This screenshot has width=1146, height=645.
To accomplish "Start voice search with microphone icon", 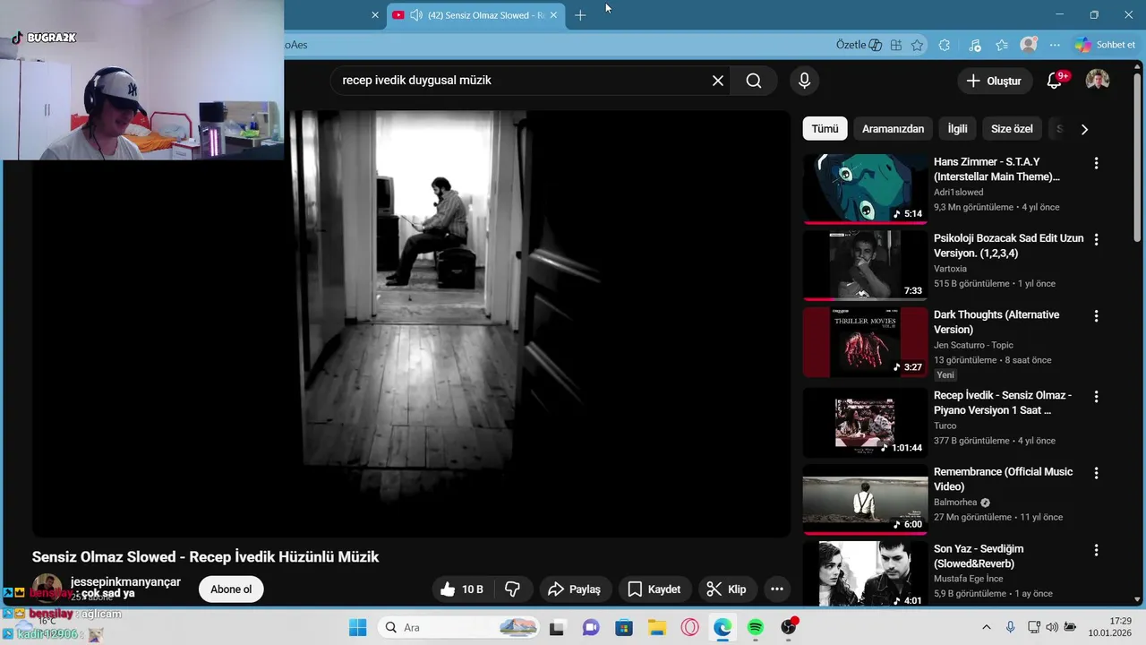I will pos(804,81).
